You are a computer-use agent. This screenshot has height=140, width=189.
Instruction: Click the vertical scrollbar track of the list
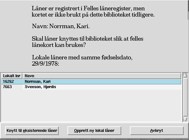click(x=185, y=97)
